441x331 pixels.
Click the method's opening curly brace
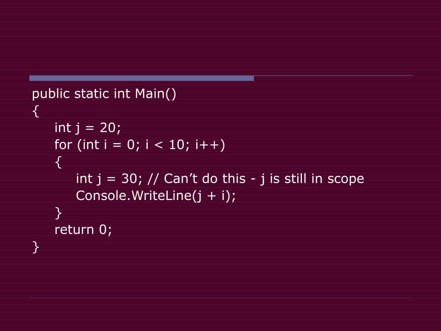click(35, 111)
